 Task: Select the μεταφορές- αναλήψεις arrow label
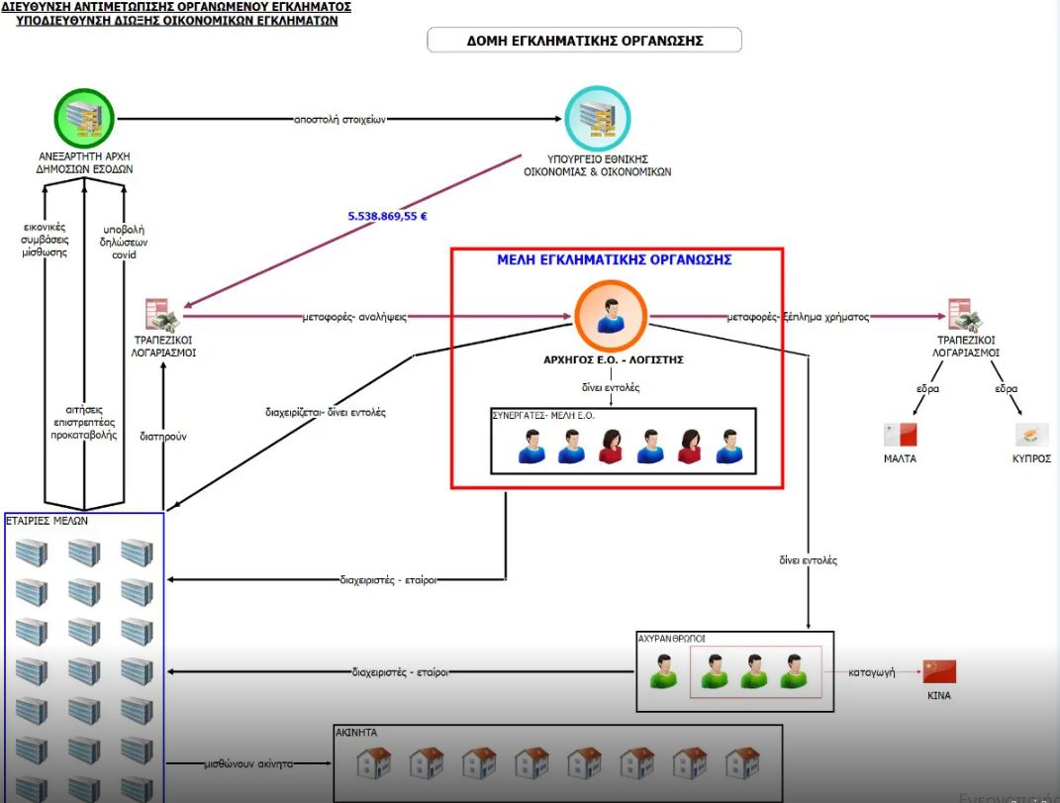354,318
